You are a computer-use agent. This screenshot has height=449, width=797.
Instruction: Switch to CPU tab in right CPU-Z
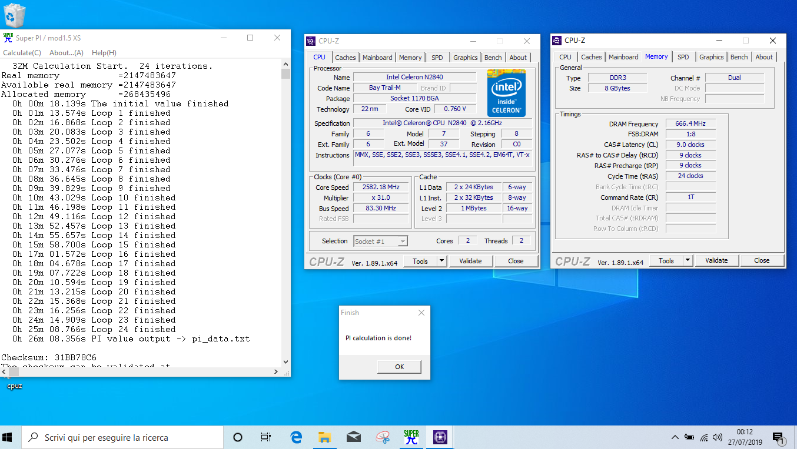pos(566,57)
